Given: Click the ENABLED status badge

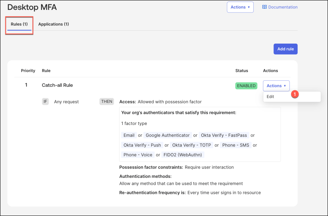Looking at the screenshot, I should click(x=246, y=86).
